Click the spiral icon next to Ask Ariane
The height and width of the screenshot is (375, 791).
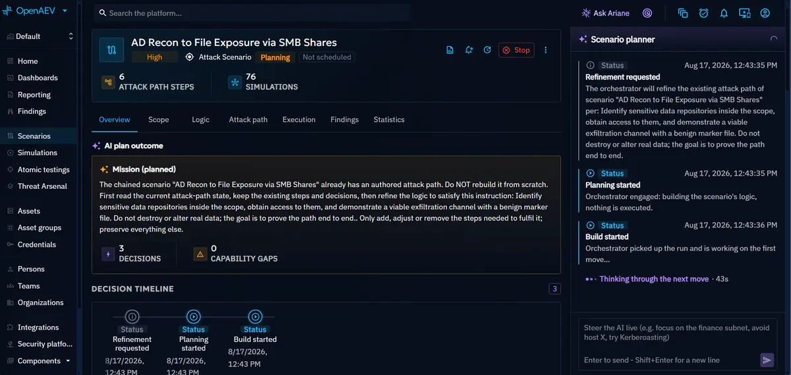(x=647, y=13)
